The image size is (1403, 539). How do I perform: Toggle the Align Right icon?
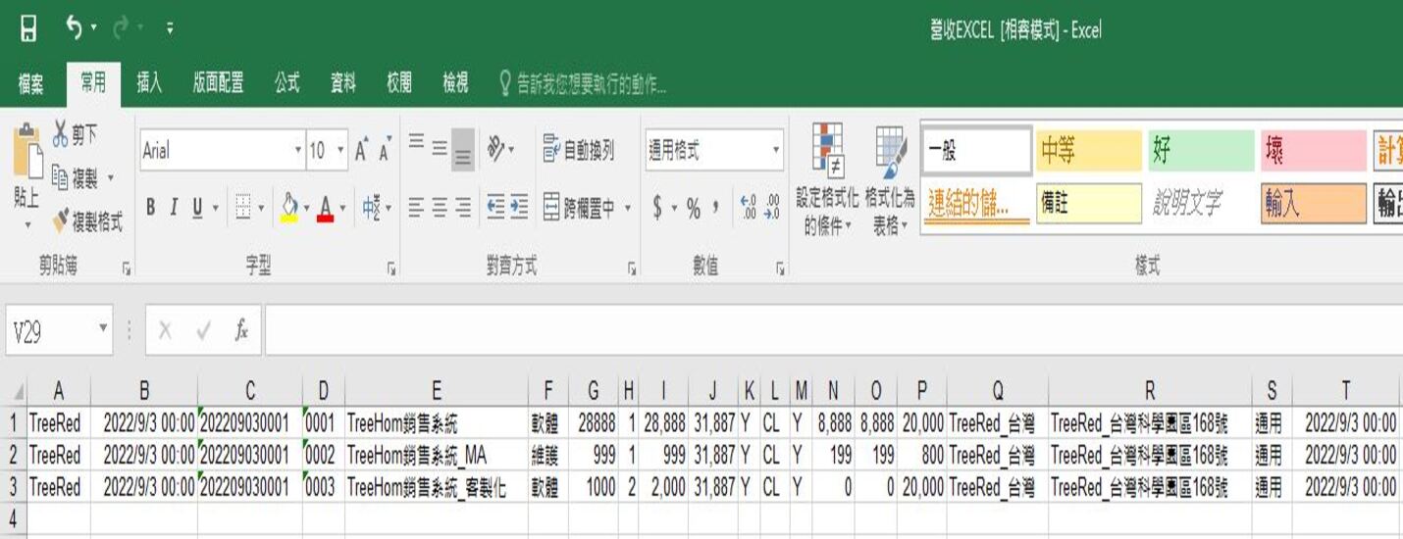click(463, 207)
